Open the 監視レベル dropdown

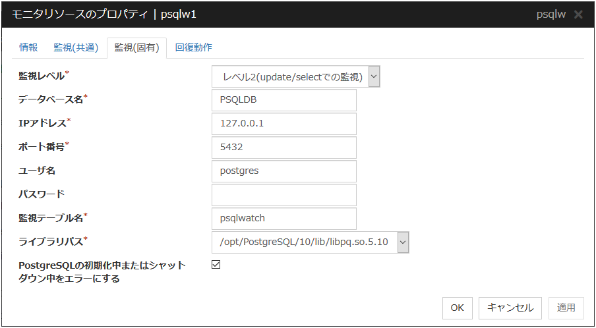374,77
